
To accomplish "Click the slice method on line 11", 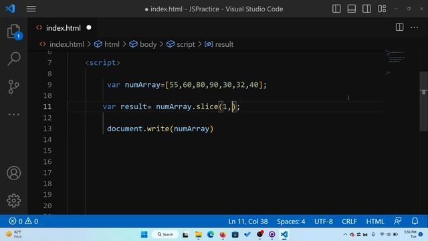I will click(207, 106).
